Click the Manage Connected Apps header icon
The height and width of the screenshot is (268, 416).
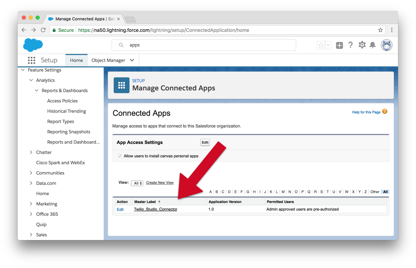pyautogui.click(x=122, y=85)
